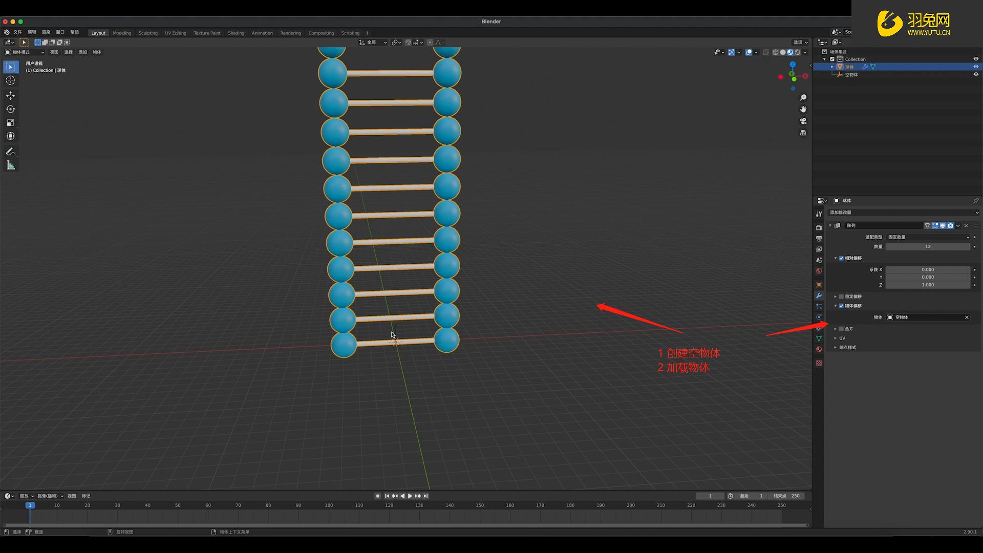Open the Modifier Properties wrench tab
The height and width of the screenshot is (553, 983).
point(819,296)
